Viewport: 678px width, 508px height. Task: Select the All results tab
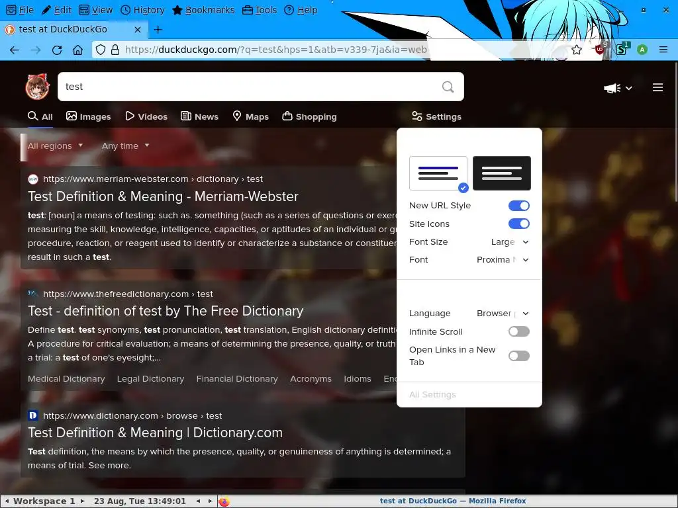(40, 116)
